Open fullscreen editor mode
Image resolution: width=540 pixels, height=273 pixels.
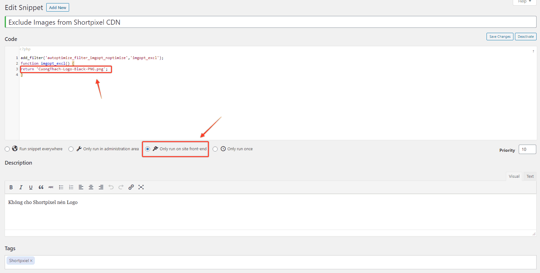[x=141, y=187]
